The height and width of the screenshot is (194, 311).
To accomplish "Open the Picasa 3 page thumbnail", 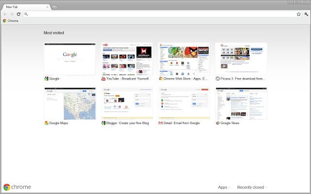I will (241, 59).
